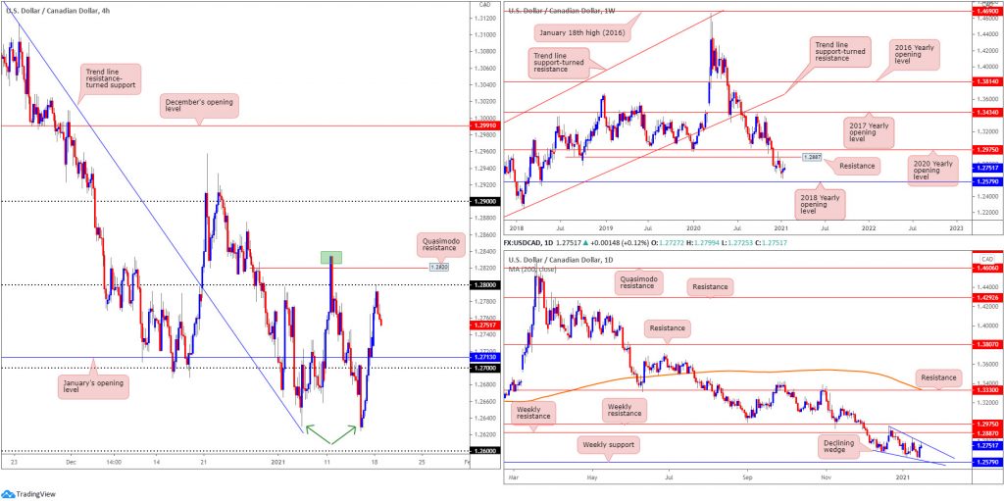1004x501 pixels.
Task: Open the CAD currency selector on 4h chart
Action: [x=484, y=6]
